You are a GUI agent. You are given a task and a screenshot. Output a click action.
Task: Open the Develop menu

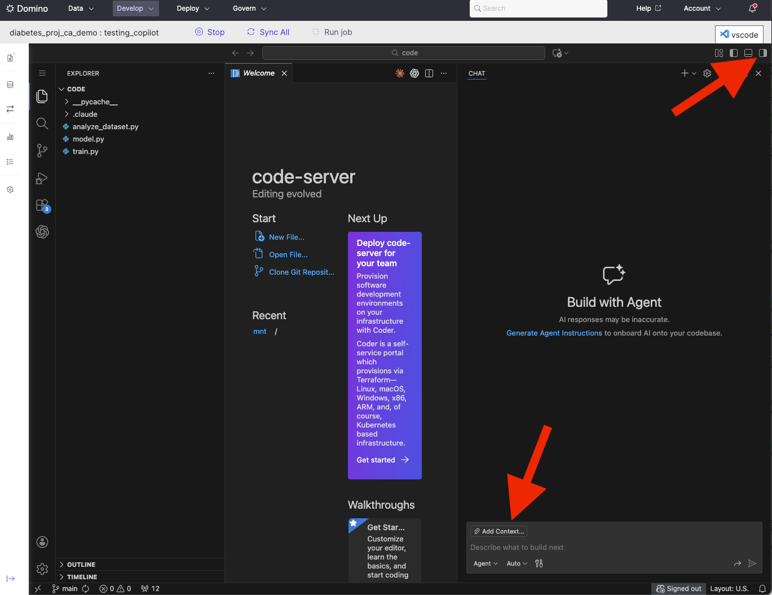tap(135, 8)
